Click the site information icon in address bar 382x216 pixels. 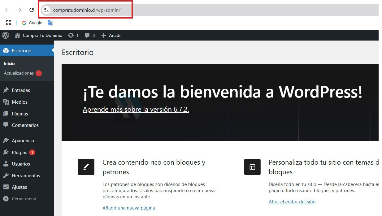click(46, 10)
